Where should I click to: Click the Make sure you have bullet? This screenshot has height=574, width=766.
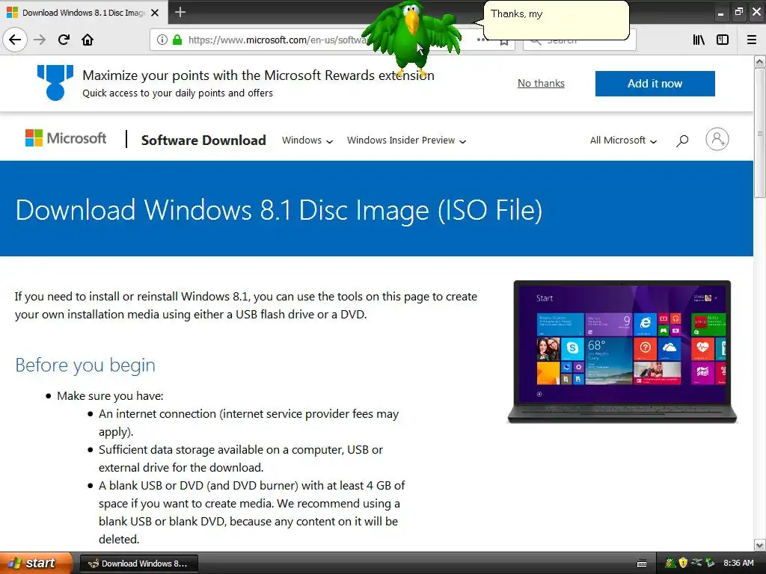click(x=110, y=396)
